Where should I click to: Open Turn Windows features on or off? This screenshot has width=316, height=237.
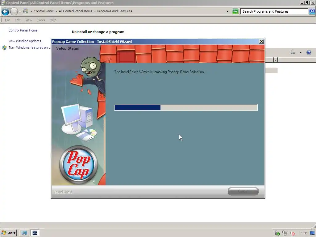(29, 48)
